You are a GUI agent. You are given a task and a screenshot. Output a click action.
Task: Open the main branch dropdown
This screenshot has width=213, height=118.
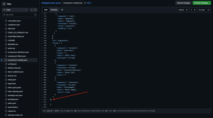15,10
